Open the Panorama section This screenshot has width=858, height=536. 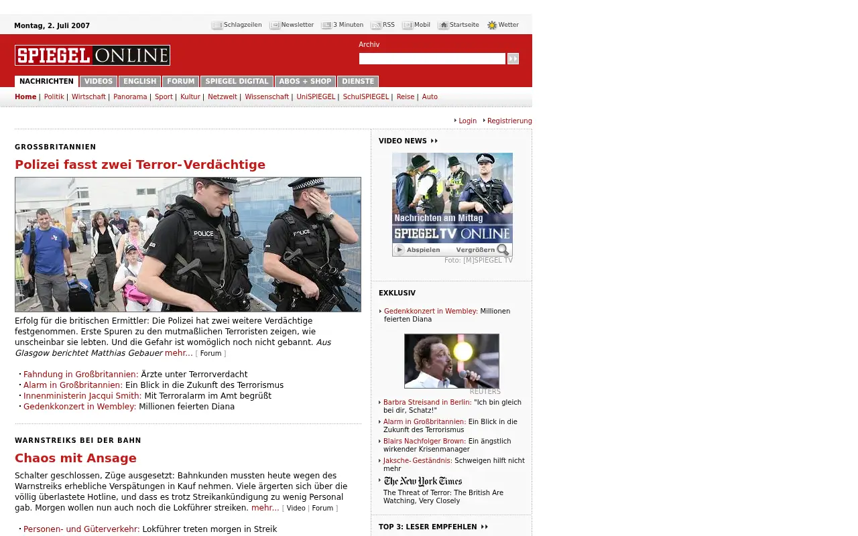[130, 97]
